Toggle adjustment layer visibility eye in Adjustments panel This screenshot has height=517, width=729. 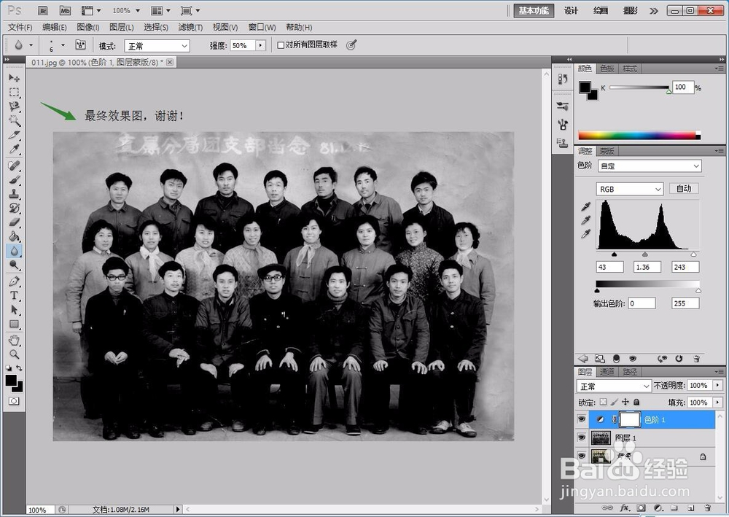(632, 359)
